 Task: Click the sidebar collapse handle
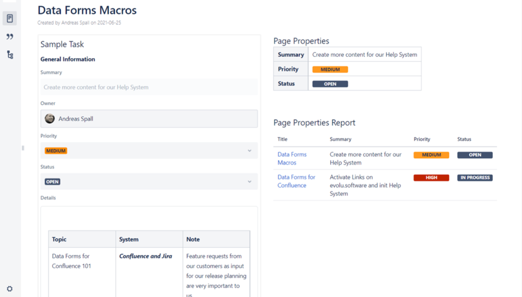tap(23, 148)
